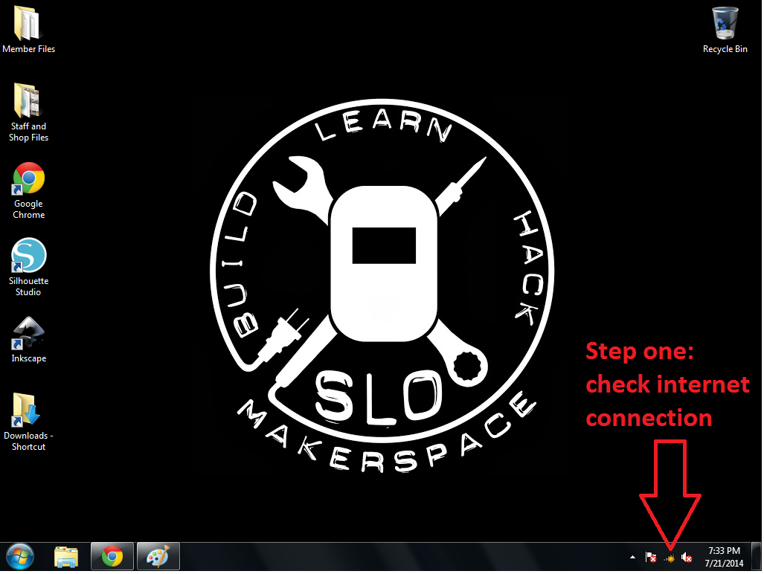Image resolution: width=764 pixels, height=574 pixels.
Task: Open Windows Explorer from the taskbar
Action: tap(65, 556)
